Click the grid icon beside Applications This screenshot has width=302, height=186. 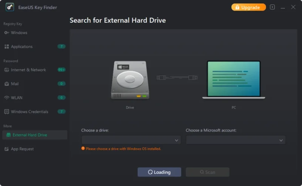pyautogui.click(x=6, y=46)
